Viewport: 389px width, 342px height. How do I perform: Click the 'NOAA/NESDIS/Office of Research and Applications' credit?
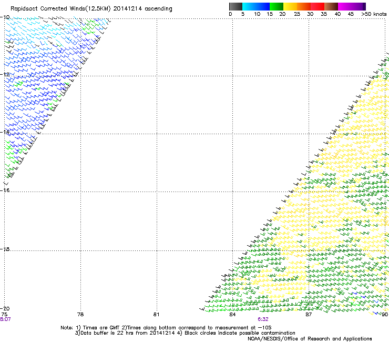click(x=310, y=339)
